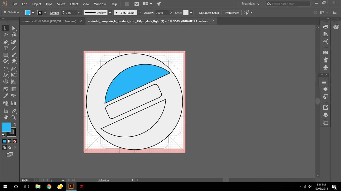Expand the opacity slider arrow

[171, 13]
